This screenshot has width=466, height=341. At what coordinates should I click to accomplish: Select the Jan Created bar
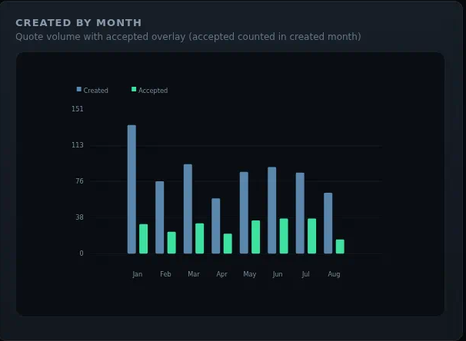tap(131, 190)
